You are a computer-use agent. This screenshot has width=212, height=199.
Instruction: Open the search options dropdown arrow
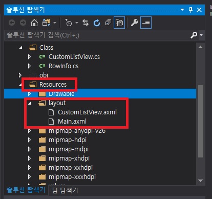pyautogui.click(x=201, y=35)
